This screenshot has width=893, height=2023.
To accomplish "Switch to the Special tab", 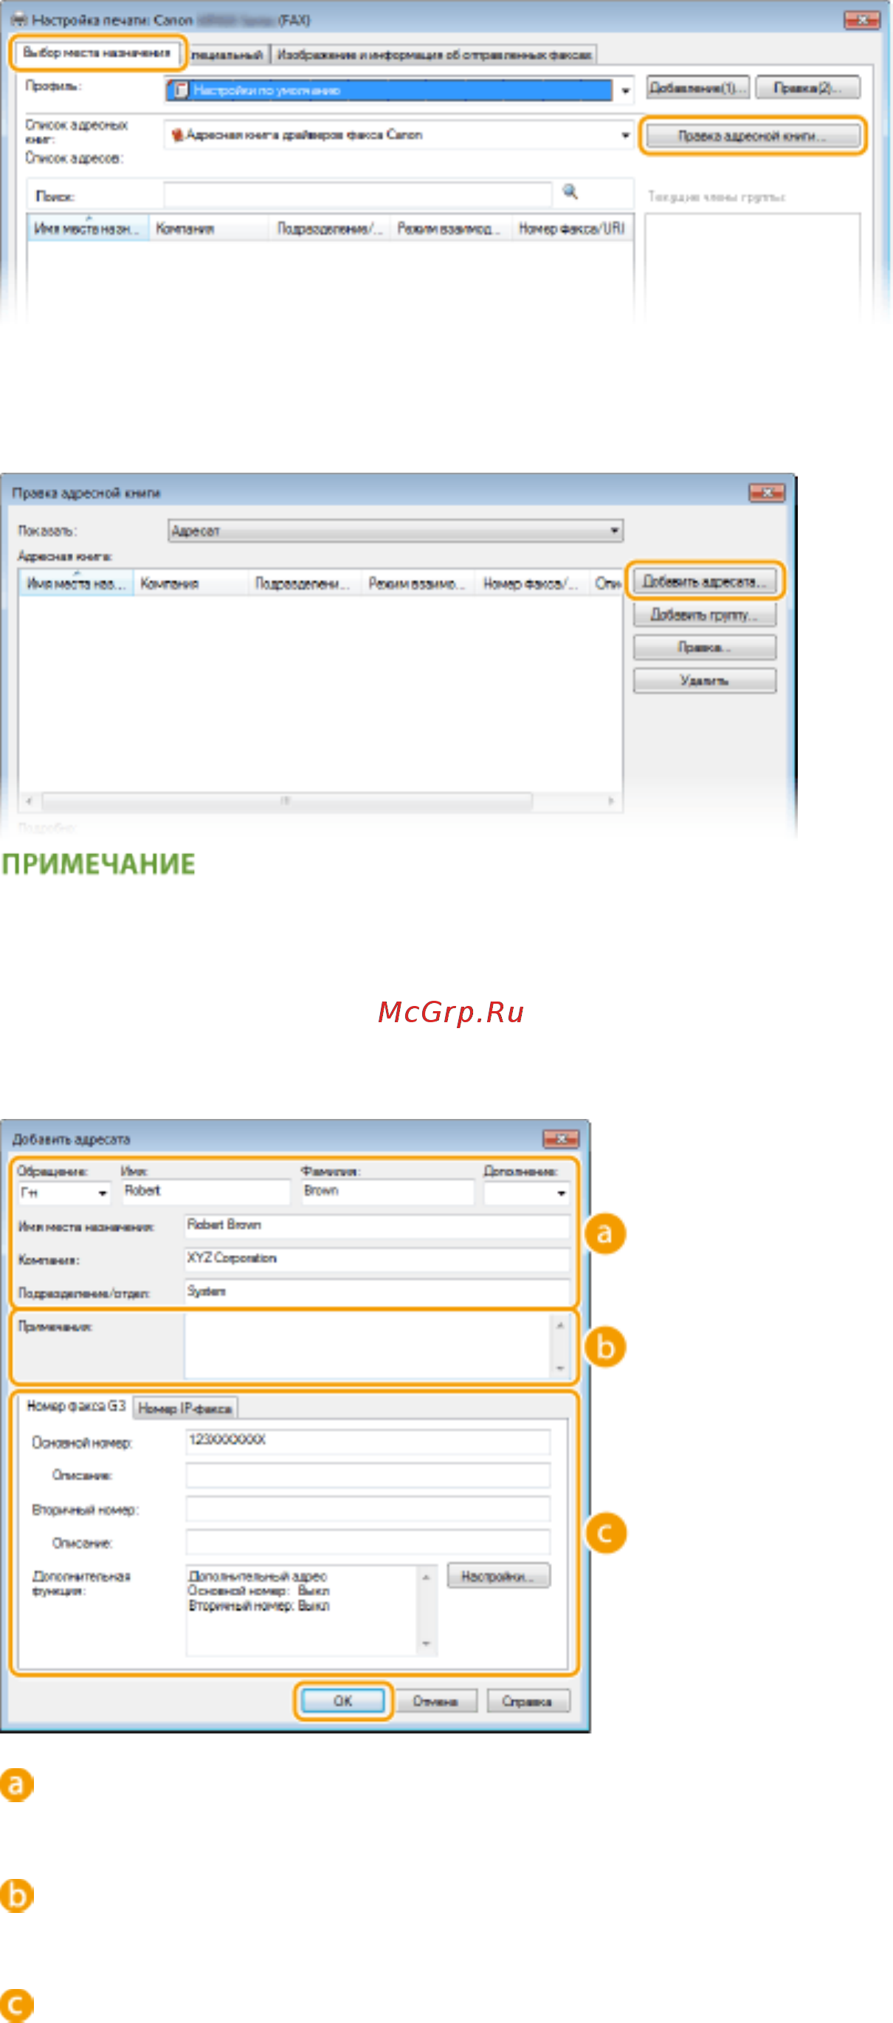I will coord(227,54).
